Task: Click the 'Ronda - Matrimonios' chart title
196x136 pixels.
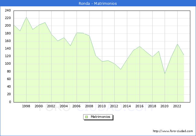Action: tap(98, 3)
